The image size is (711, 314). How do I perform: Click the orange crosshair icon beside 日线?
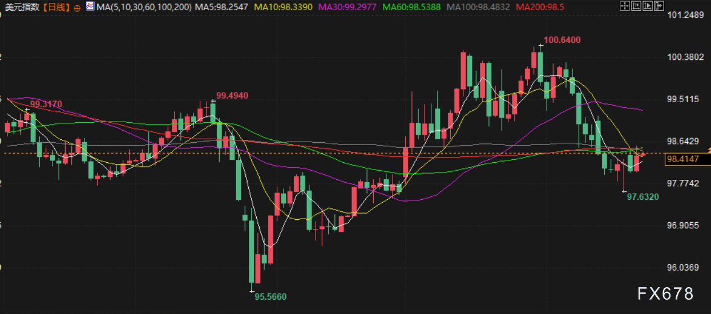pos(77,7)
